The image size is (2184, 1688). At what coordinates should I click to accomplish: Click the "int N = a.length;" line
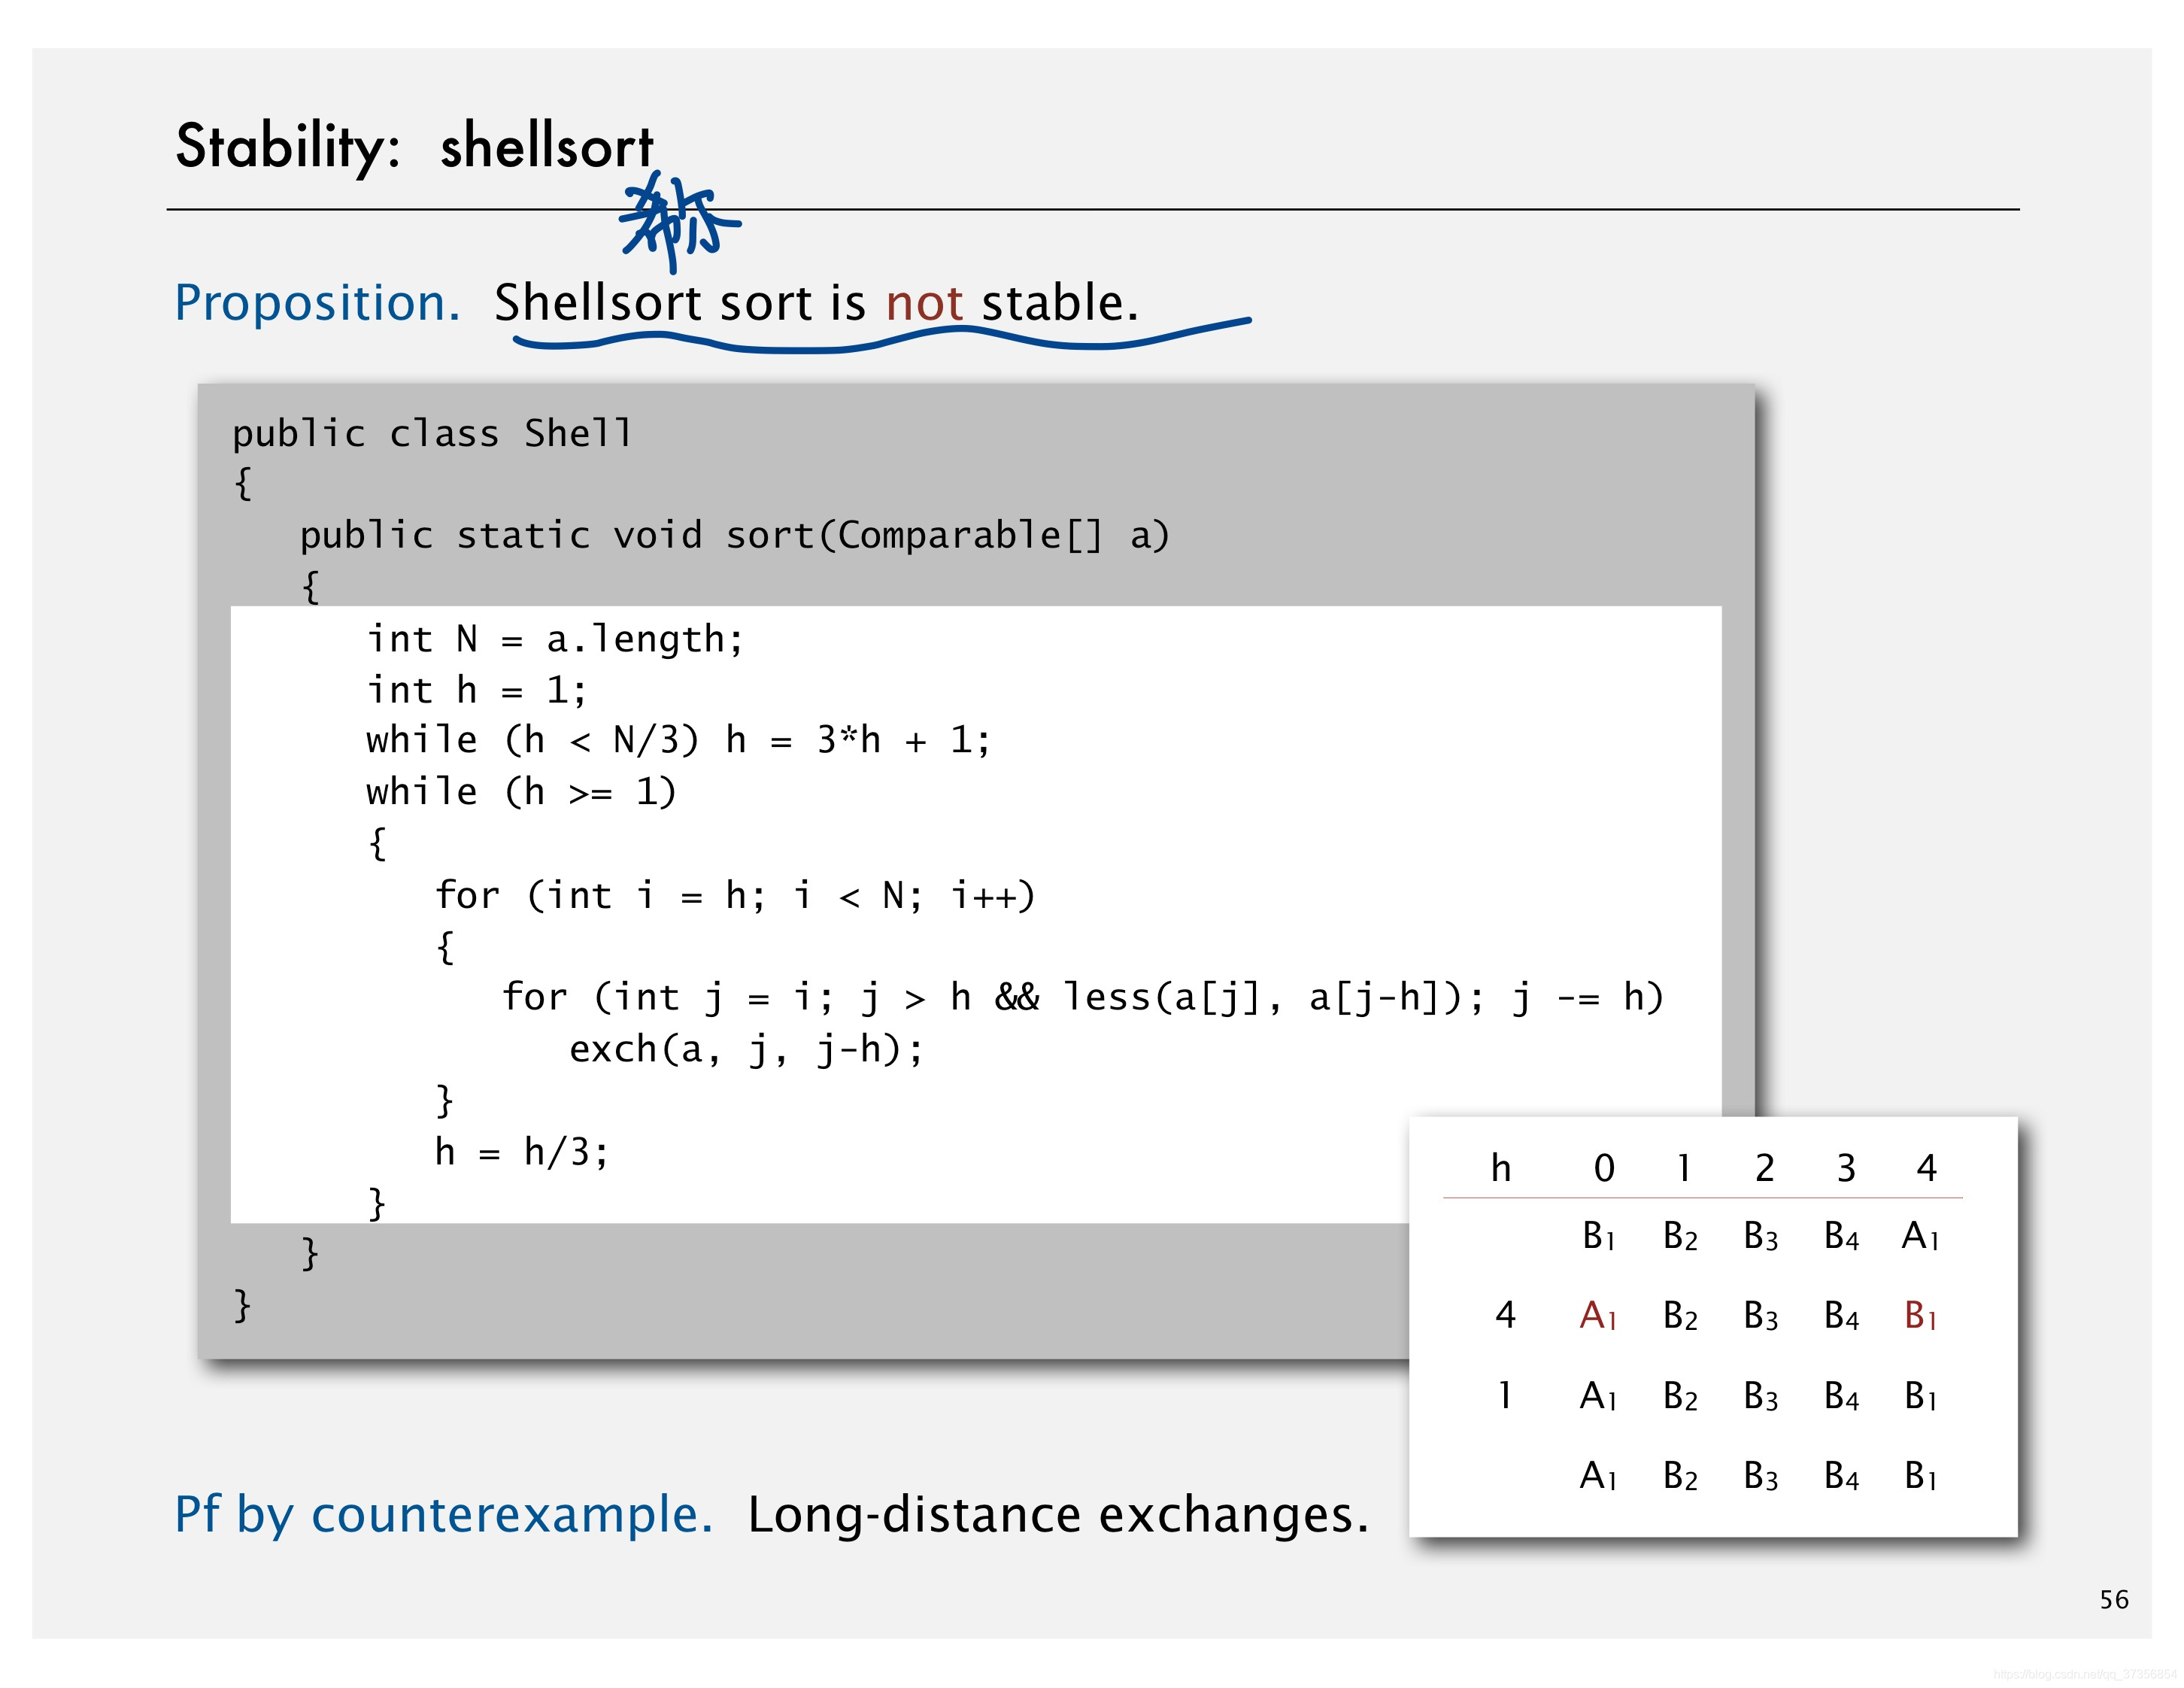[555, 638]
